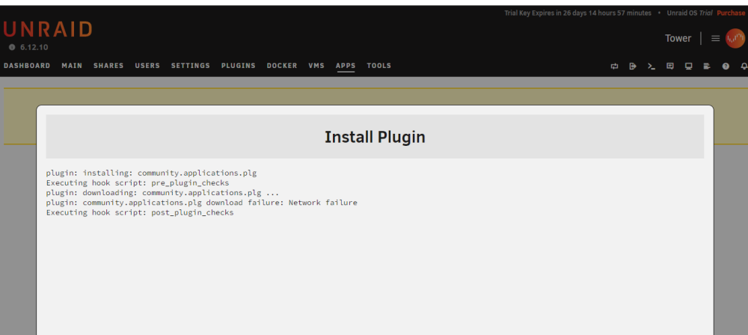Screen dimensions: 748x335
Task: Switch to the Shares tab
Action: 108,66
